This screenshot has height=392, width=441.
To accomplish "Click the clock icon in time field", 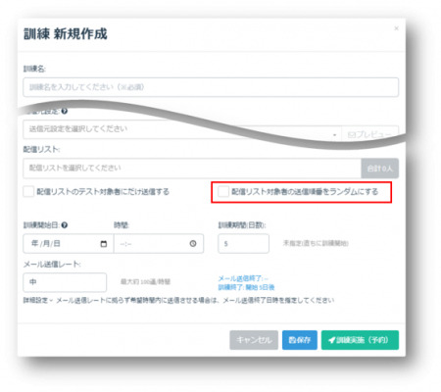I will click(193, 244).
